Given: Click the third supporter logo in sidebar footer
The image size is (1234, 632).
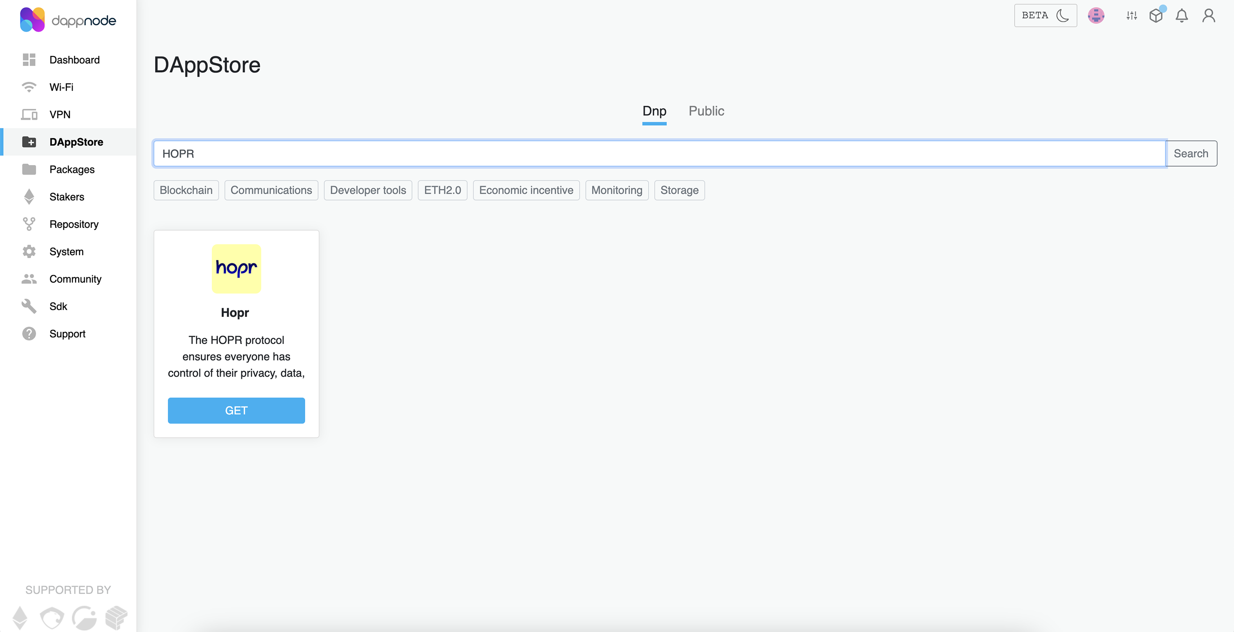Looking at the screenshot, I should coord(84,617).
